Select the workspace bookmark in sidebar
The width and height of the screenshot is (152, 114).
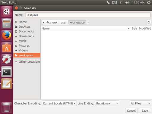[27, 55]
